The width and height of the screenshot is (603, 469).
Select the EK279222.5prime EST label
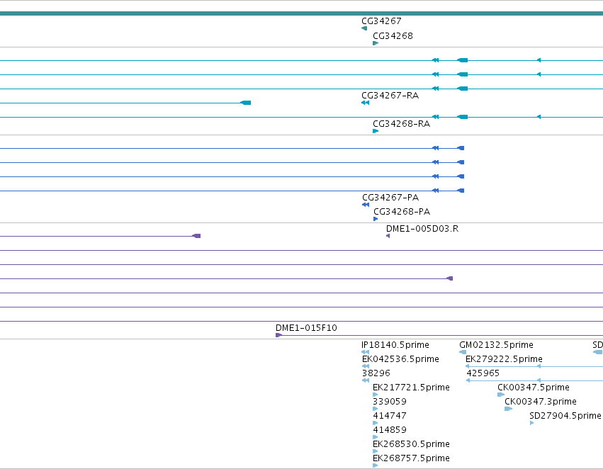504,359
